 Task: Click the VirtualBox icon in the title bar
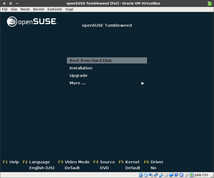click(209, 3)
